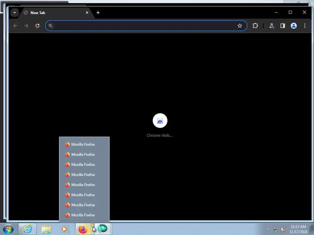Close the browser window
The height and width of the screenshot is (235, 314).
click(x=304, y=12)
